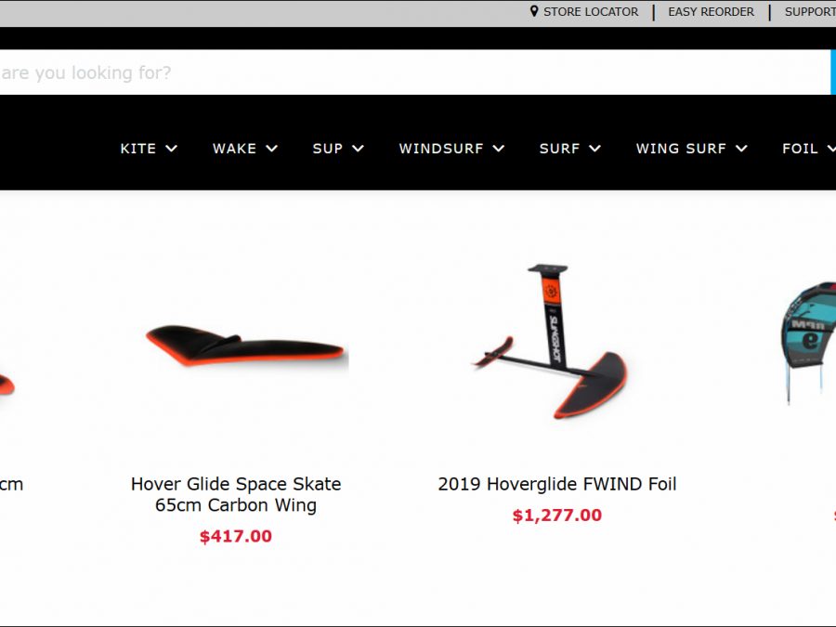Open the KITE menu item
Screen dimensions: 836x627
click(138, 149)
